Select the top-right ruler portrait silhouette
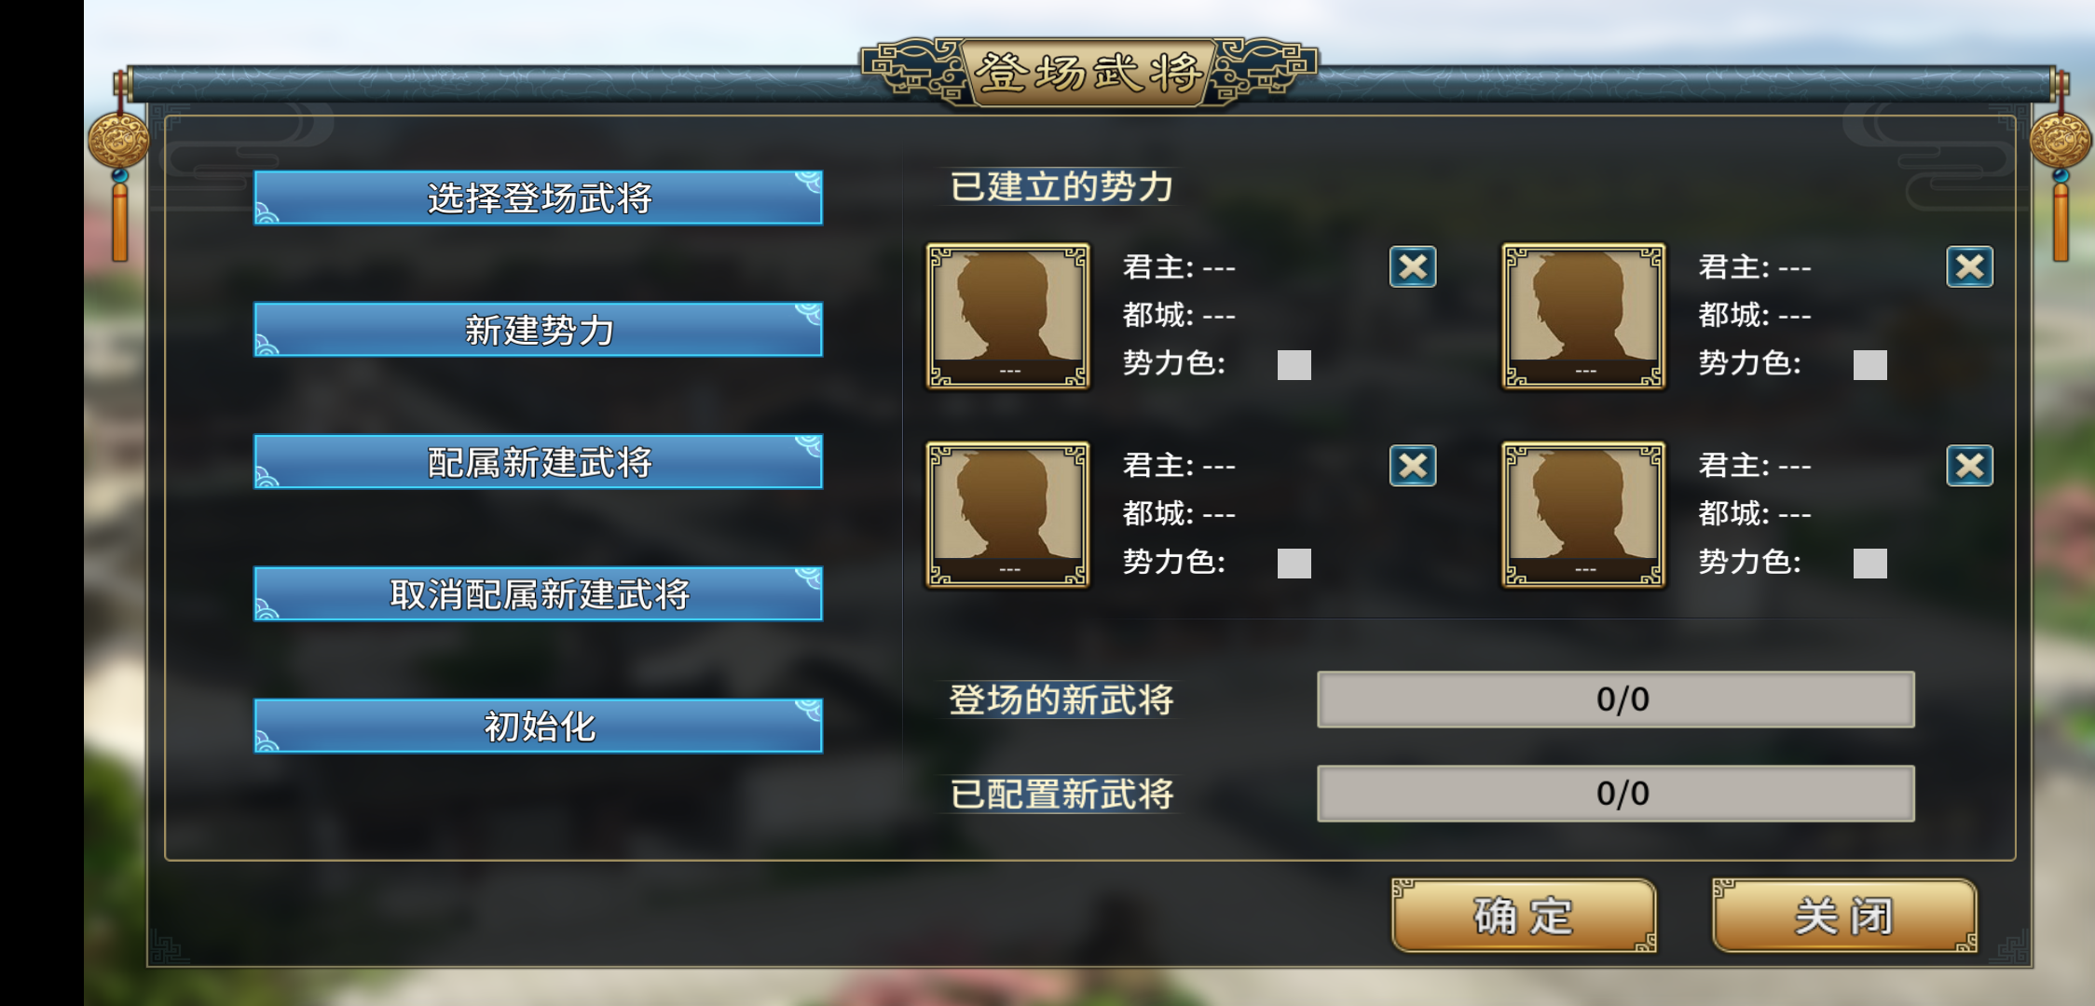Image resolution: width=2095 pixels, height=1006 pixels. coord(1583,316)
